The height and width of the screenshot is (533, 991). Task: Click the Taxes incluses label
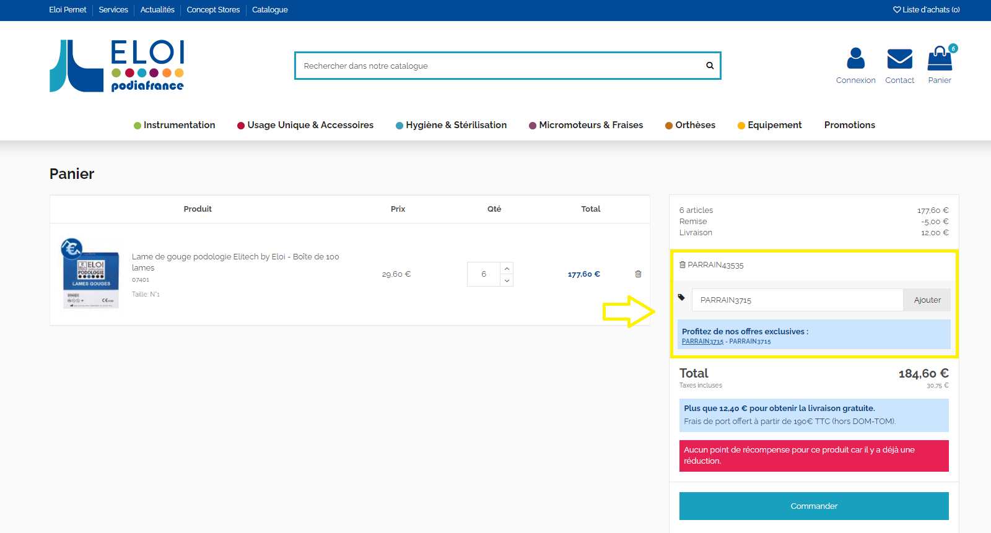701,385
